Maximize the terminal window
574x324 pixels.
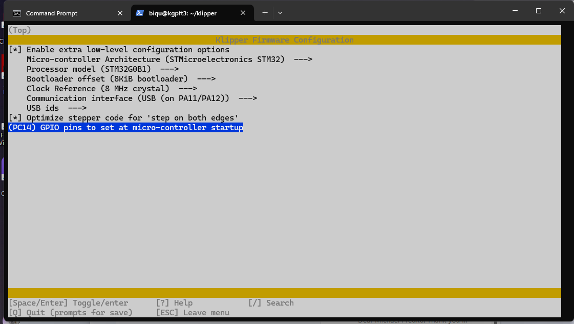[539, 11]
